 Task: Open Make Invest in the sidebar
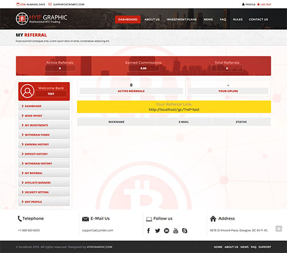tap(44, 116)
